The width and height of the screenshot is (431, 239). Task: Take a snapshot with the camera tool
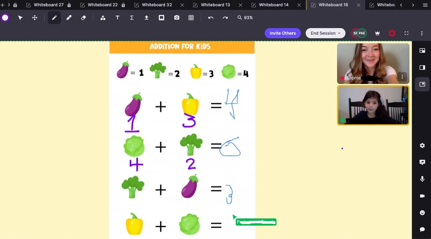(x=177, y=18)
